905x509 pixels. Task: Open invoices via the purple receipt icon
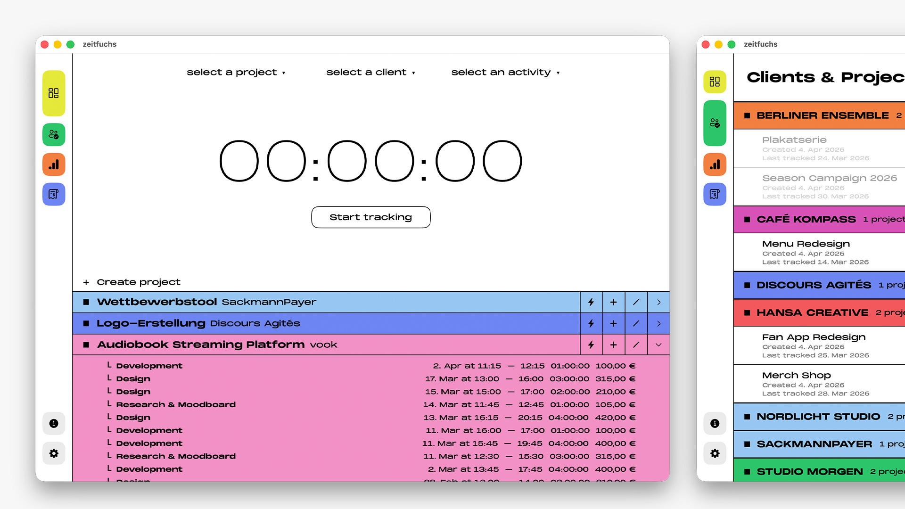coord(53,194)
